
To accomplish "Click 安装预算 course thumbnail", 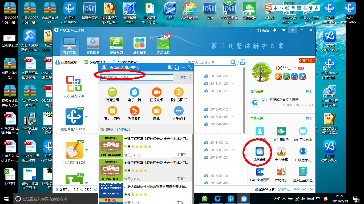I will coord(111,170).
